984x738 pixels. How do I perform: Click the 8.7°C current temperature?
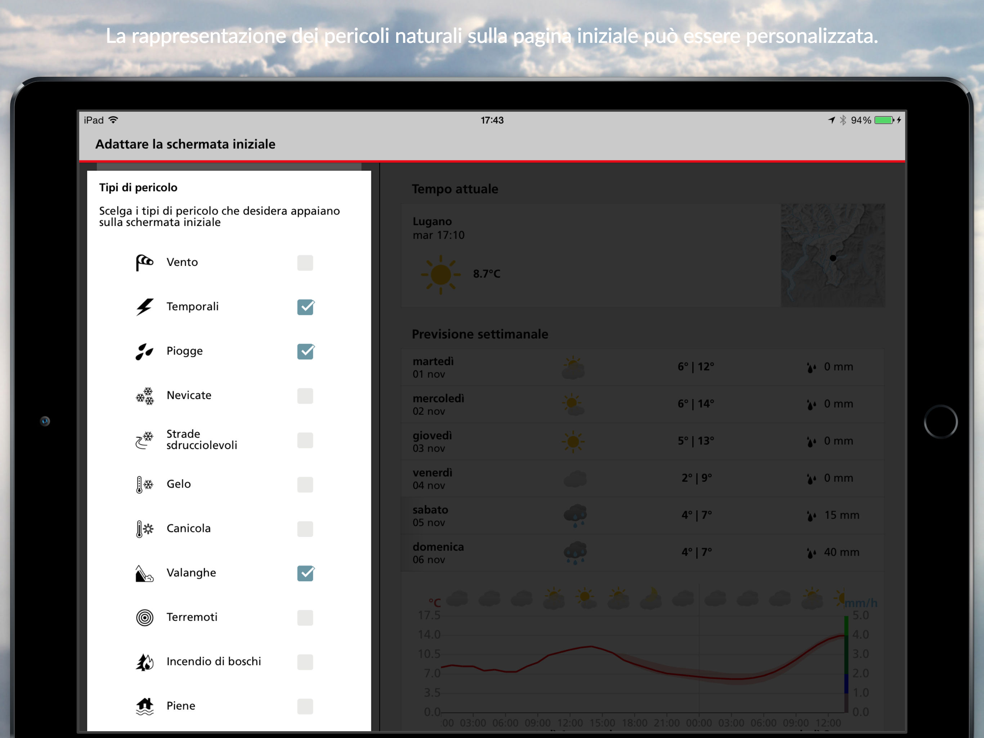click(x=487, y=274)
